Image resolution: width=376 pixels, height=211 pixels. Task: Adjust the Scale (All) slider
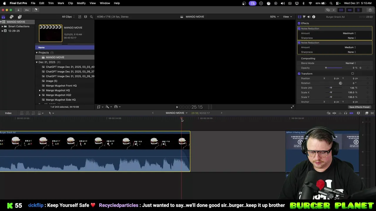pos(331,88)
